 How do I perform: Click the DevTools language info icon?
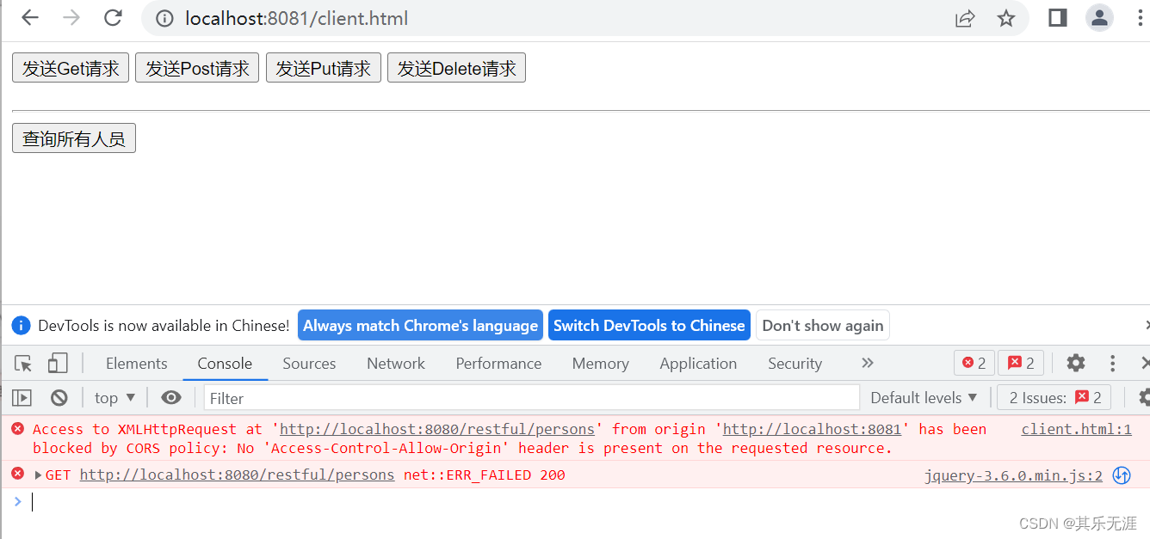coord(22,326)
